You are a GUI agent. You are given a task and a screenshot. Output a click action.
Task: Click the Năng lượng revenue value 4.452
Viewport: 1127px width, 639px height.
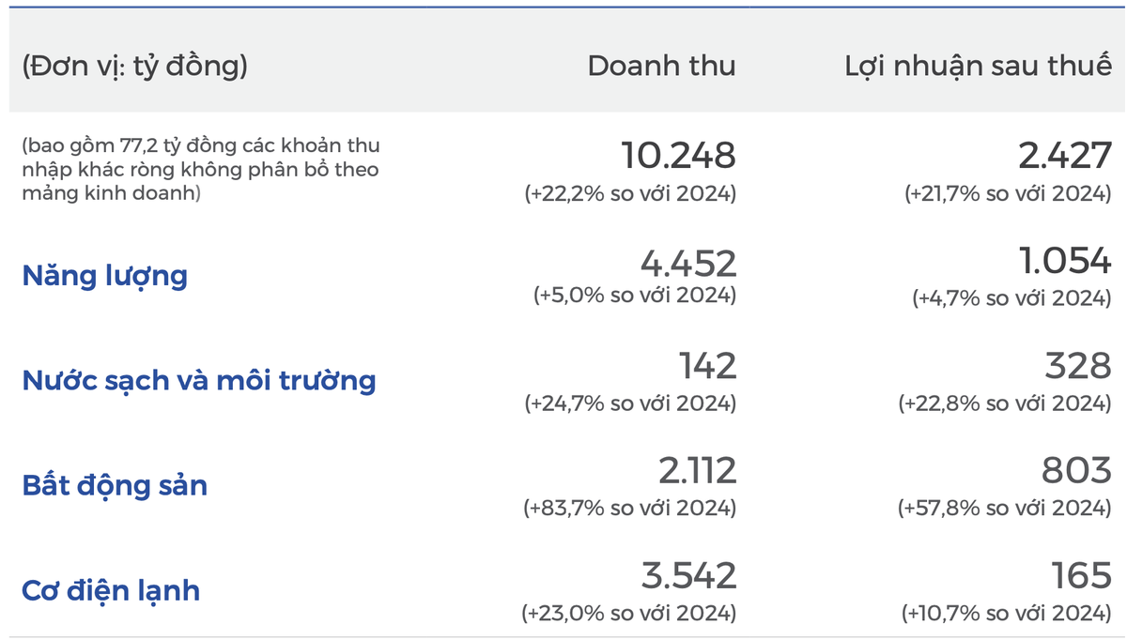pos(687,264)
